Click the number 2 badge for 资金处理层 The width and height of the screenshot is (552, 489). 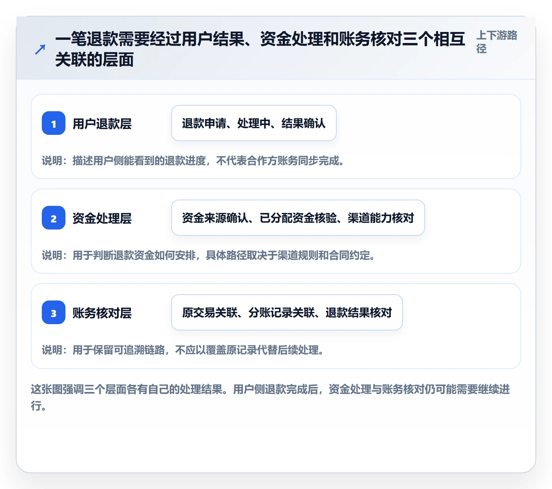(x=54, y=218)
